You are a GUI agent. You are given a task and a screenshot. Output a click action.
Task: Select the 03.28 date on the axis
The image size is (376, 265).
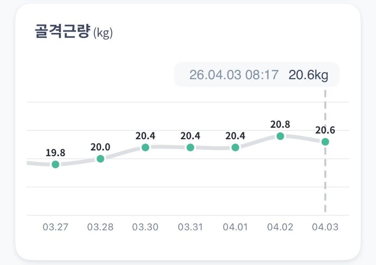click(x=100, y=227)
